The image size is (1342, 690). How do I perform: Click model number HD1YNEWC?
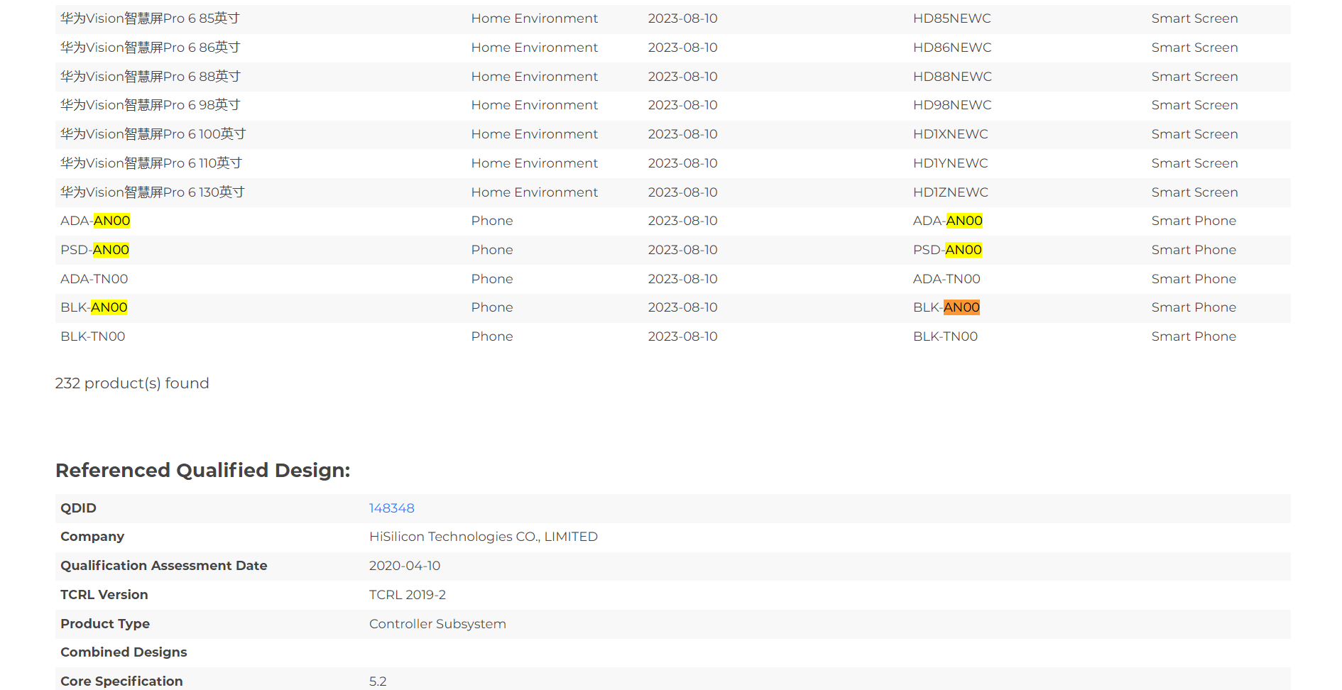coord(950,163)
